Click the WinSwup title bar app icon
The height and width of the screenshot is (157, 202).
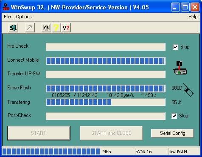(6, 7)
